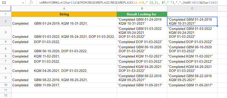Select row 10 header
The image size is (227, 98).
pos(6,85)
